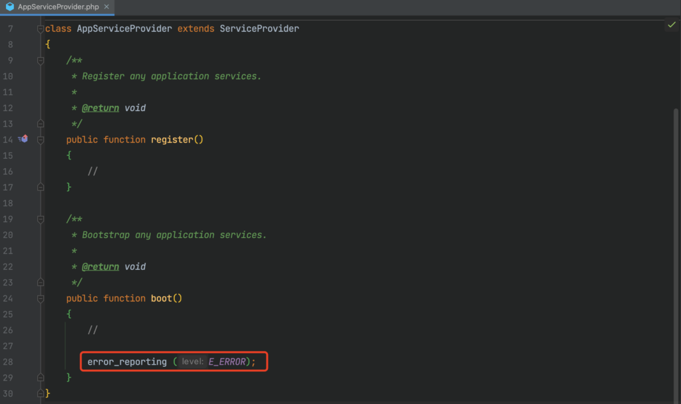Image resolution: width=681 pixels, height=404 pixels.
Task: Click the @return tag in the register docblock
Action: 100,108
